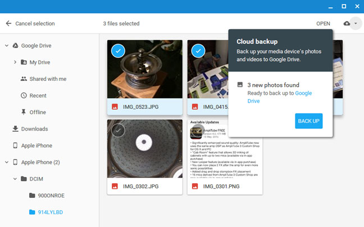This screenshot has height=227, width=364.
Task: Open the Recent files entry
Action: pos(38,96)
